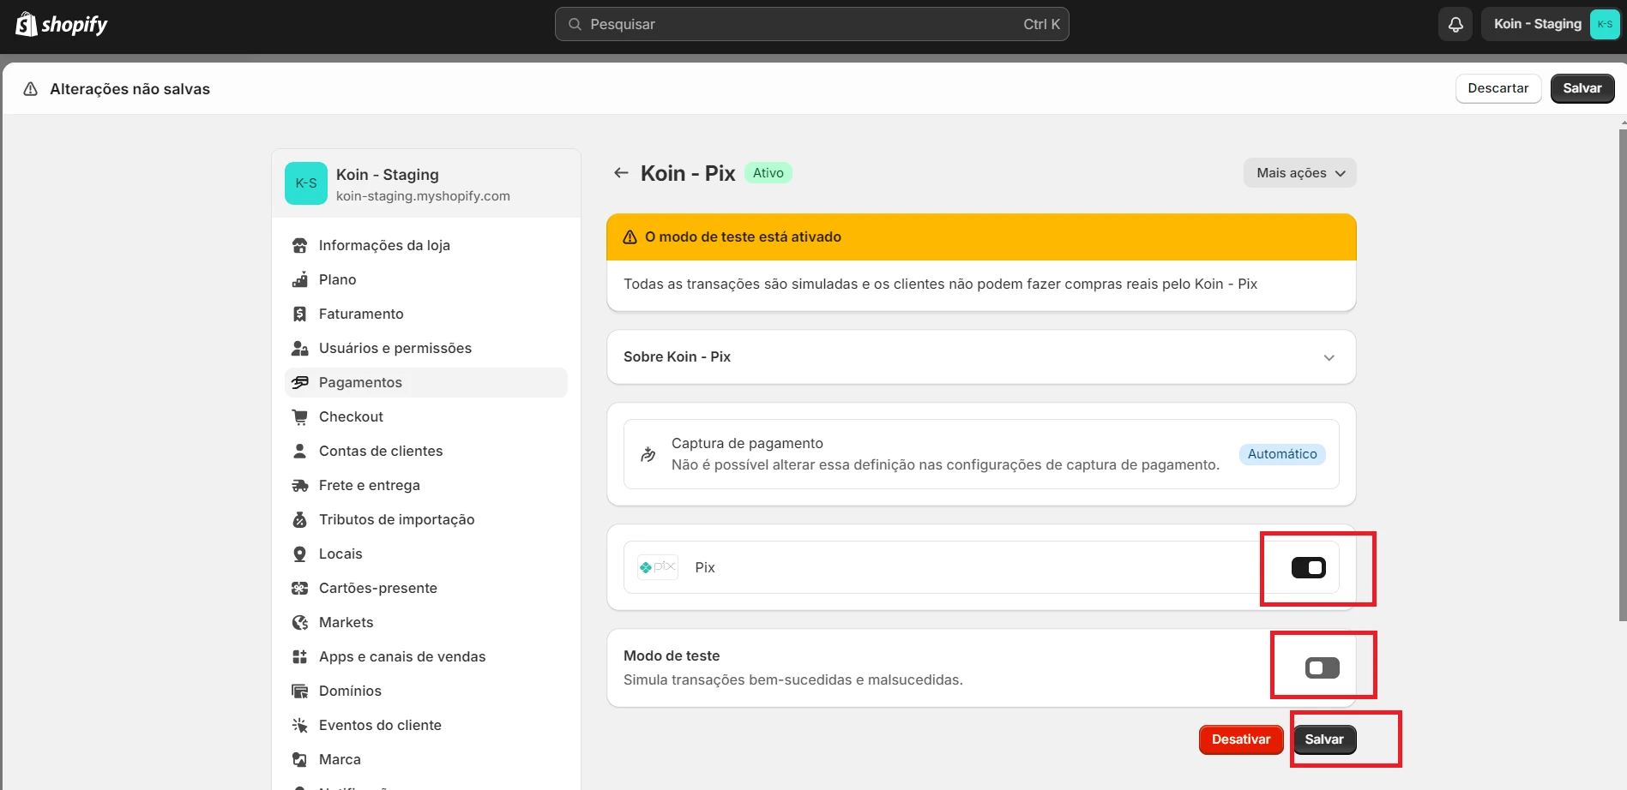Click the koin-staging.myshopify.com text
The image size is (1627, 790).
pos(423,196)
